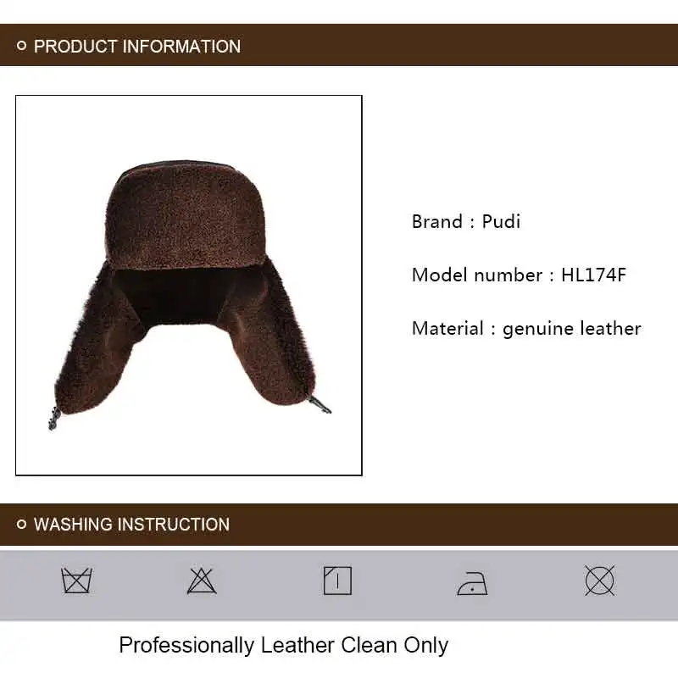
Task: Click the brown PRODUCT INFORMATION banner bar
Action: click(339, 45)
